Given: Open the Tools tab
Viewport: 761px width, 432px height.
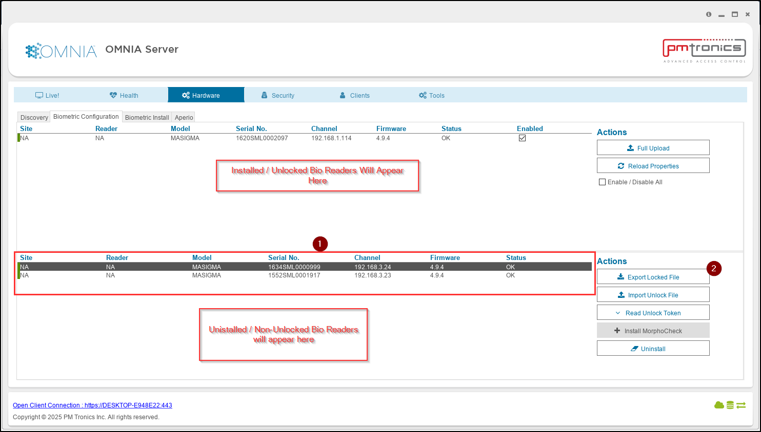Looking at the screenshot, I should pos(432,95).
